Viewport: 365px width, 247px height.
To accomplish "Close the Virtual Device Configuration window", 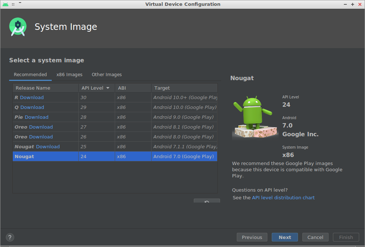I will pos(360,4).
